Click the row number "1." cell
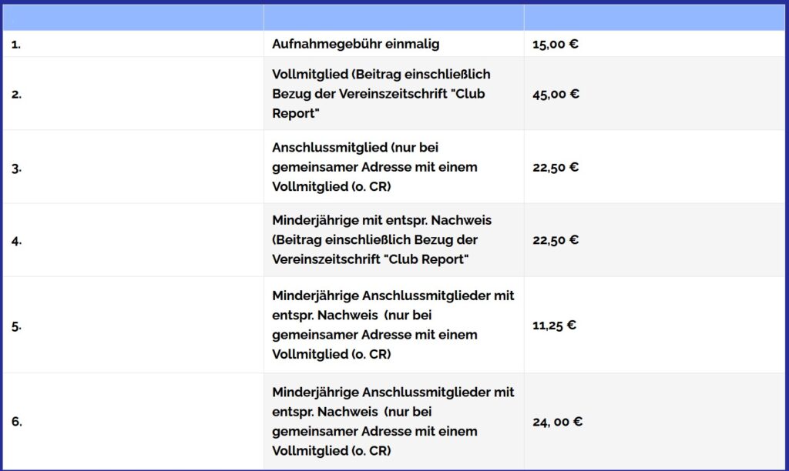789x471 pixels. [x=16, y=44]
